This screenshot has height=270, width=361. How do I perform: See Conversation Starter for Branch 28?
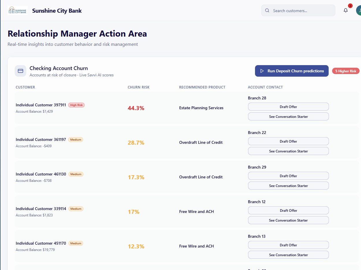tap(288, 116)
